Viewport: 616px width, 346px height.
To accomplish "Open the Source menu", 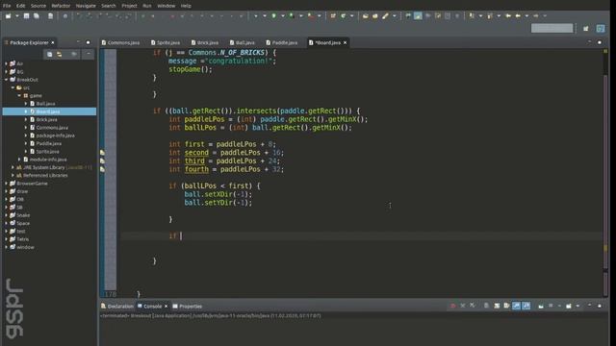I will [x=38, y=6].
